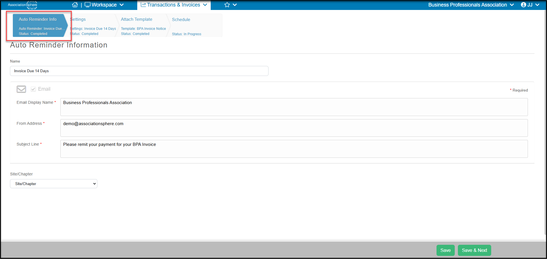Go to Auto Reminder Info step
This screenshot has height=259, width=547.
click(x=40, y=26)
